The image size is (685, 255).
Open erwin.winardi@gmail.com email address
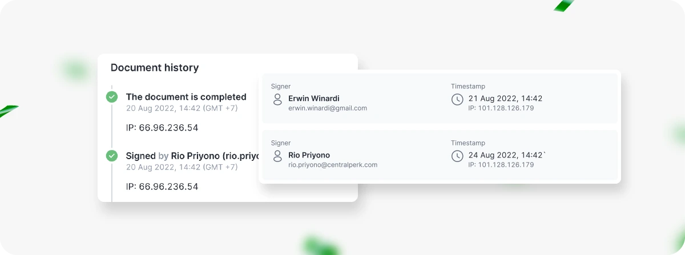pos(328,108)
